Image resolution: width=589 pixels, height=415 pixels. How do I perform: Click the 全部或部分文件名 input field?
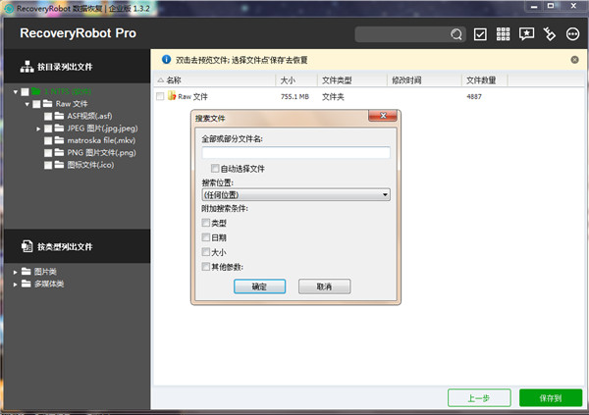[295, 152]
